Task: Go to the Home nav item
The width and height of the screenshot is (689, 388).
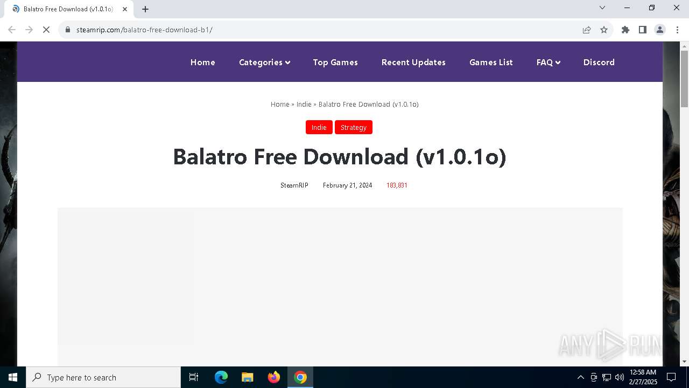Action: 203,62
